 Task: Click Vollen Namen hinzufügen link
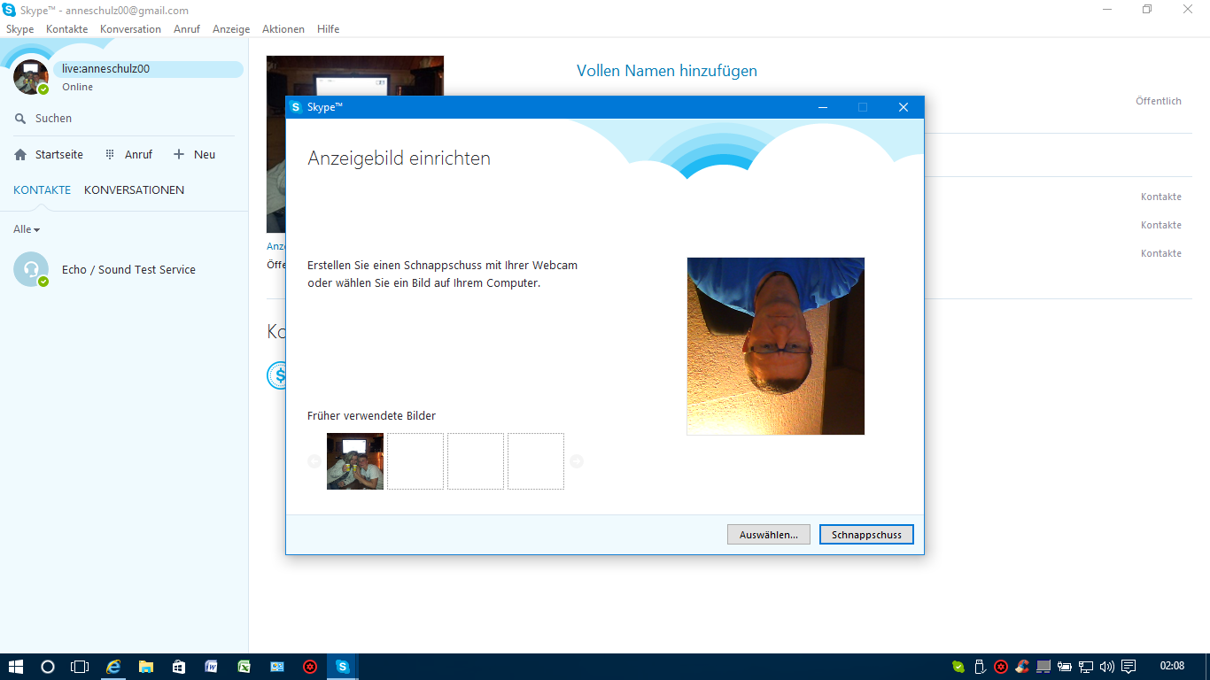[667, 71]
